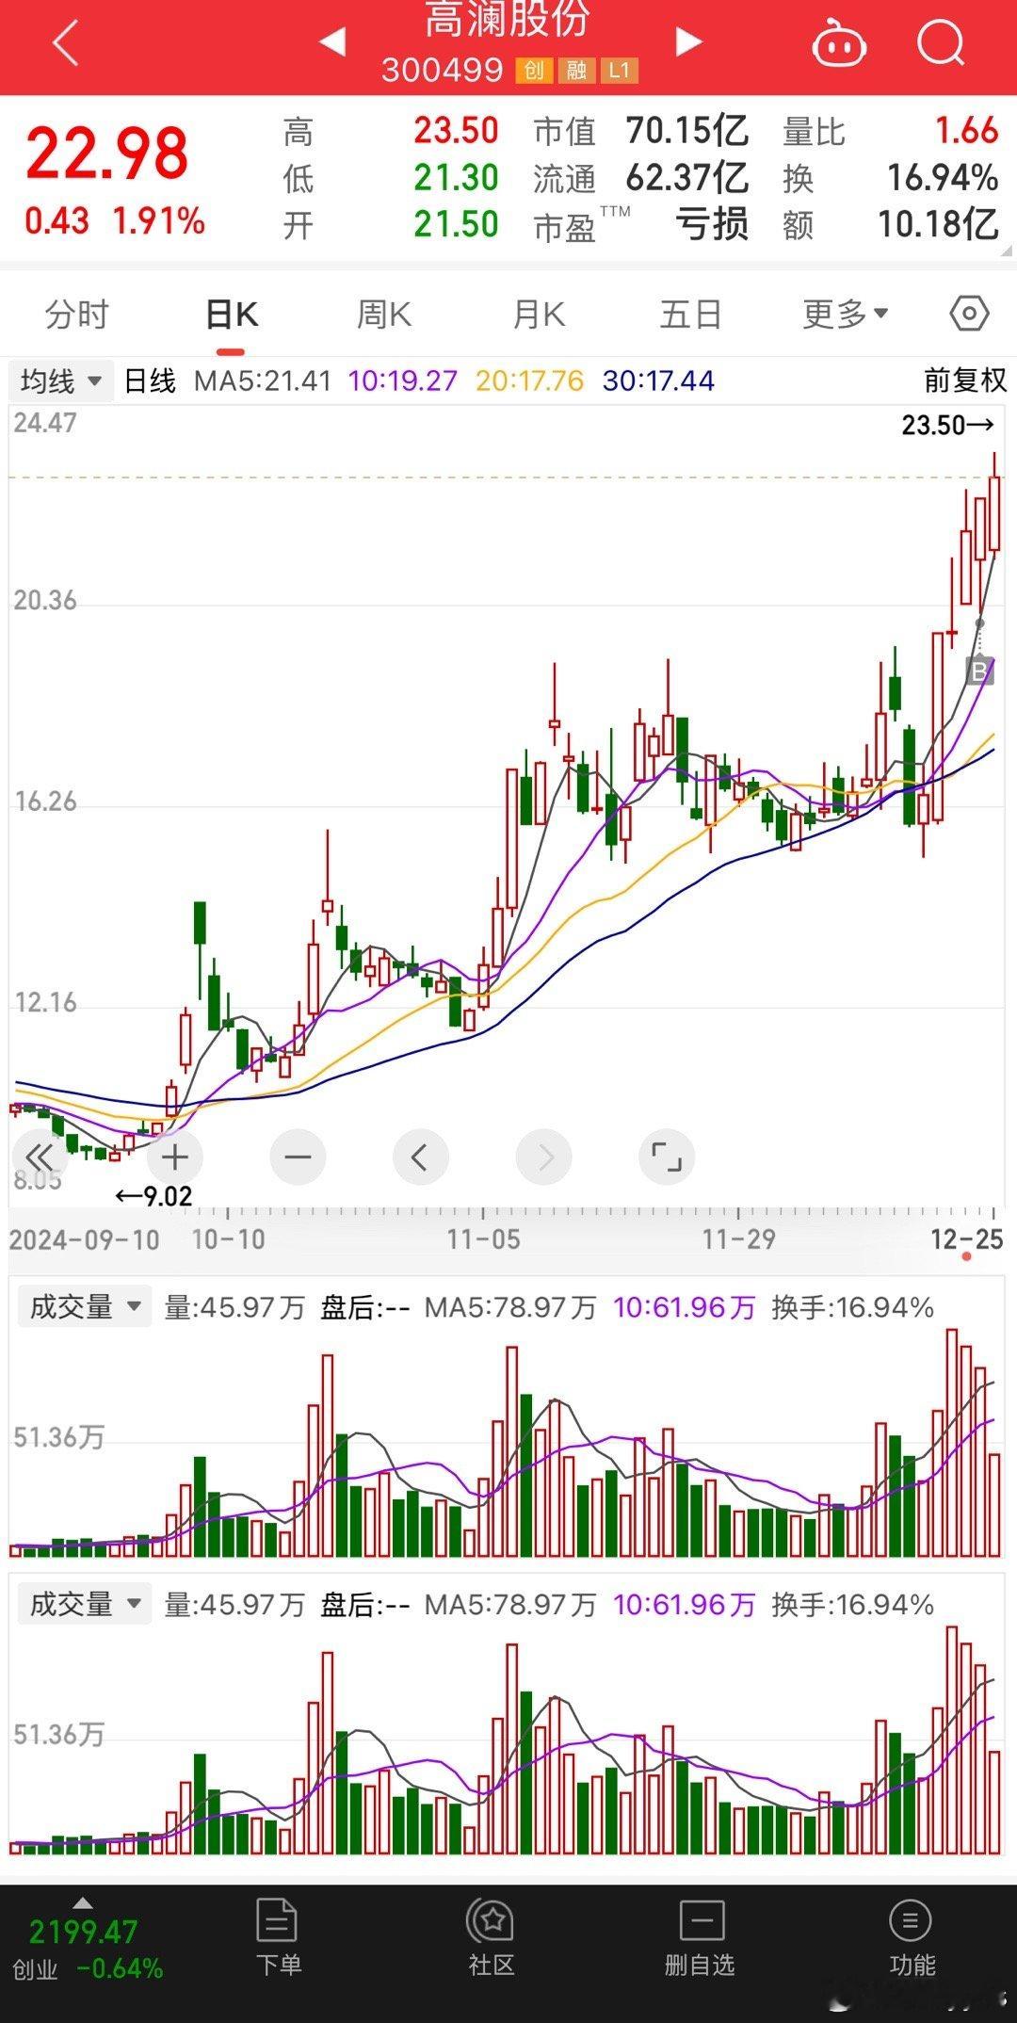Open the 更多 dropdown

pos(845,315)
